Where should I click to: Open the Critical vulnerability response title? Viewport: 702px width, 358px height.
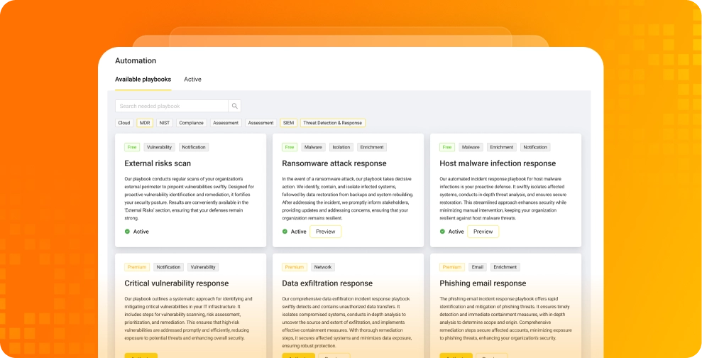(x=177, y=283)
